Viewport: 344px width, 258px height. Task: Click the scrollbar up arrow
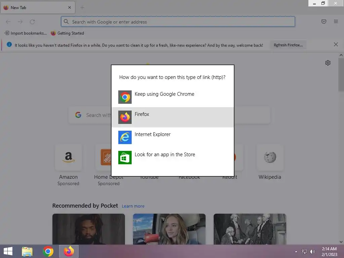coord(341,55)
